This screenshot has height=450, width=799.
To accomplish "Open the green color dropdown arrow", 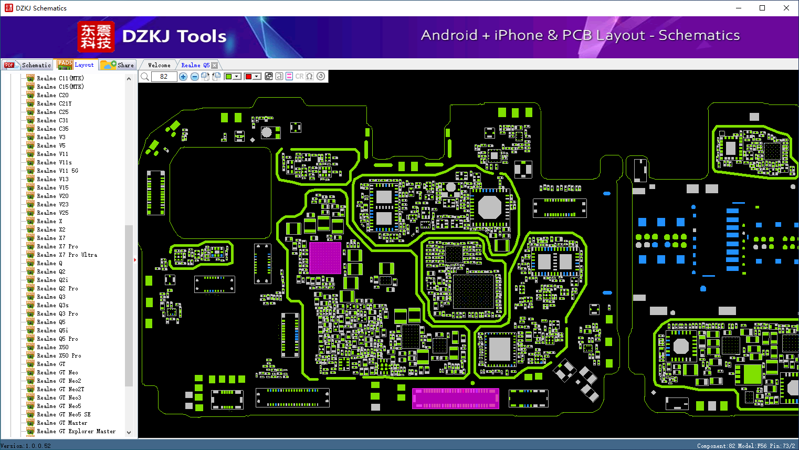I will click(237, 77).
